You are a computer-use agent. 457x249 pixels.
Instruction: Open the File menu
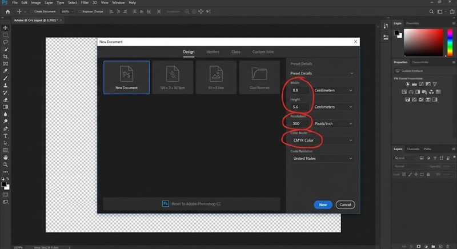tap(15, 3)
